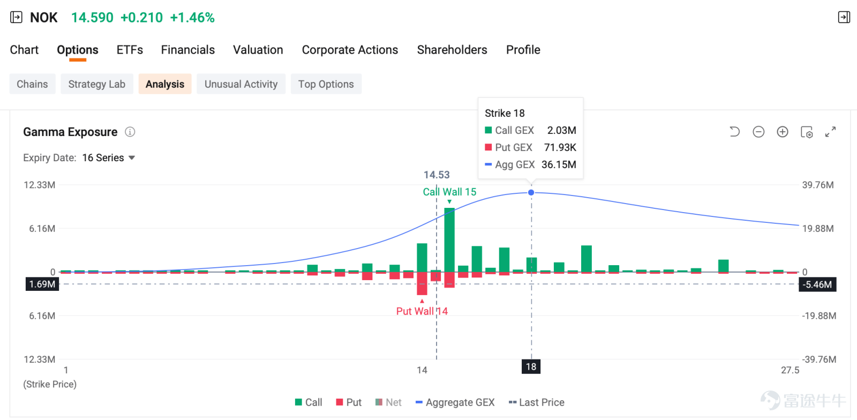Viewport: 857px width, 420px height.
Task: Select the Options tab
Action: (78, 50)
